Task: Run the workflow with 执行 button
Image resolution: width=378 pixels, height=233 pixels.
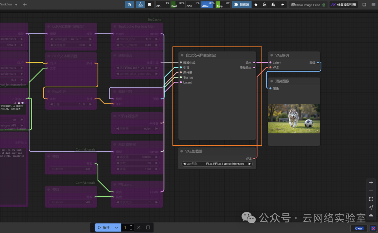Action: (x=104, y=227)
